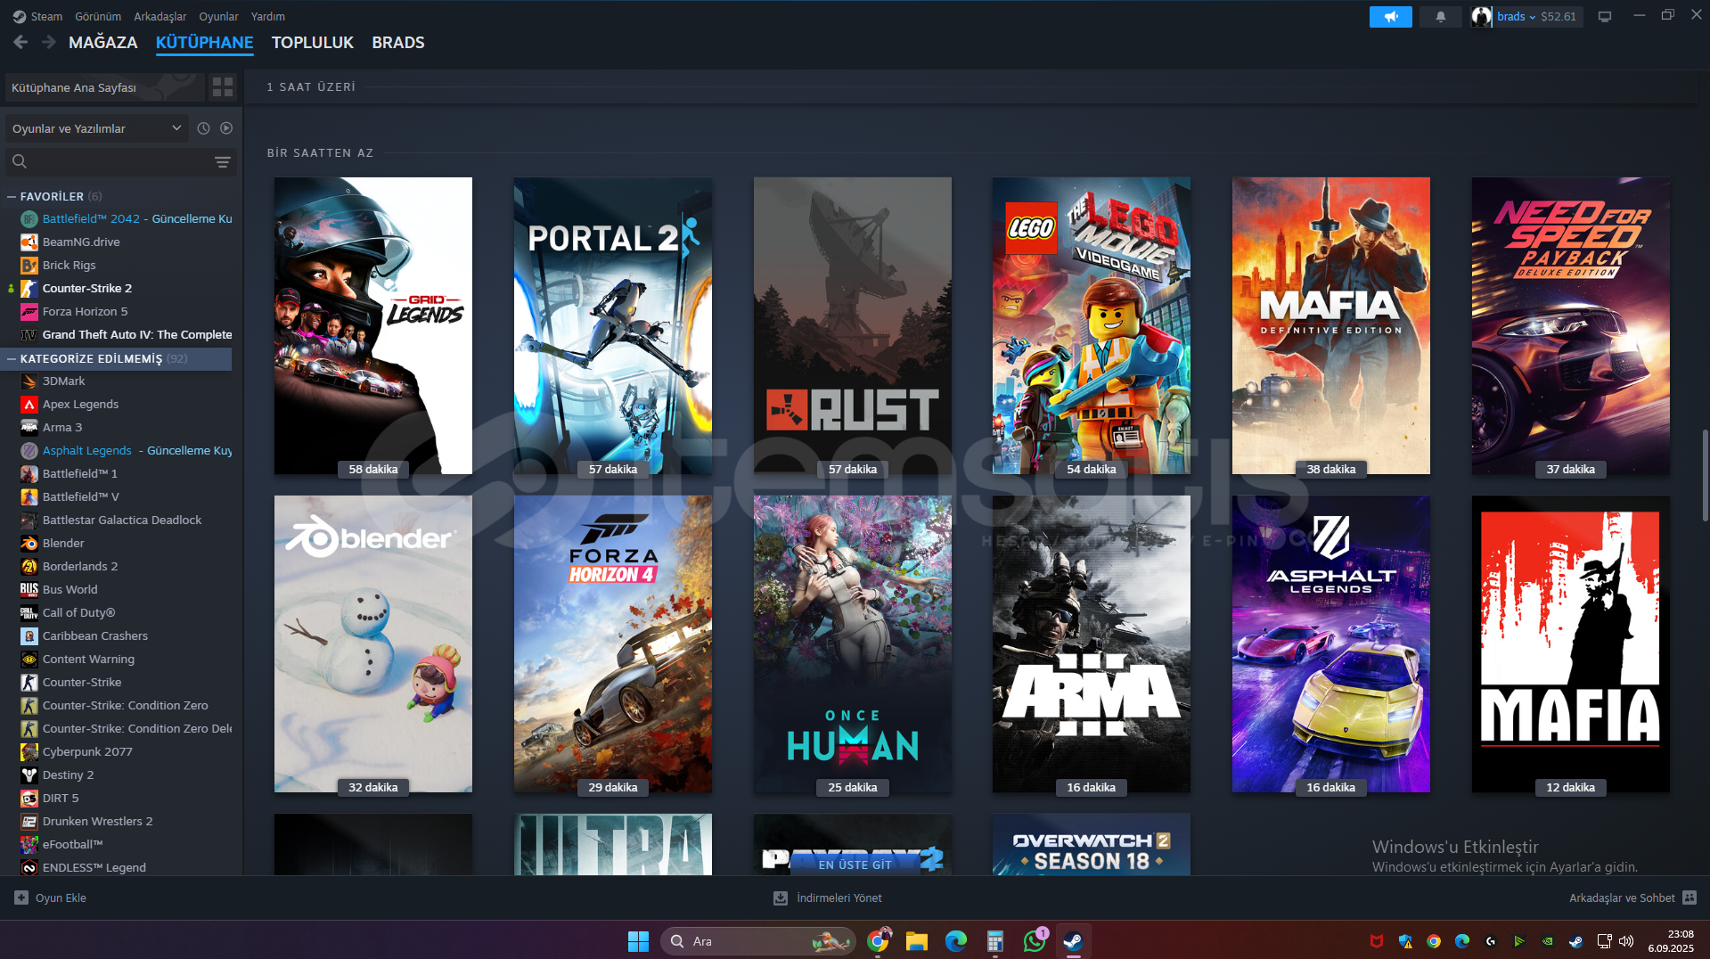Open advanced filter options icon
Image resolution: width=1710 pixels, height=959 pixels.
click(x=223, y=161)
